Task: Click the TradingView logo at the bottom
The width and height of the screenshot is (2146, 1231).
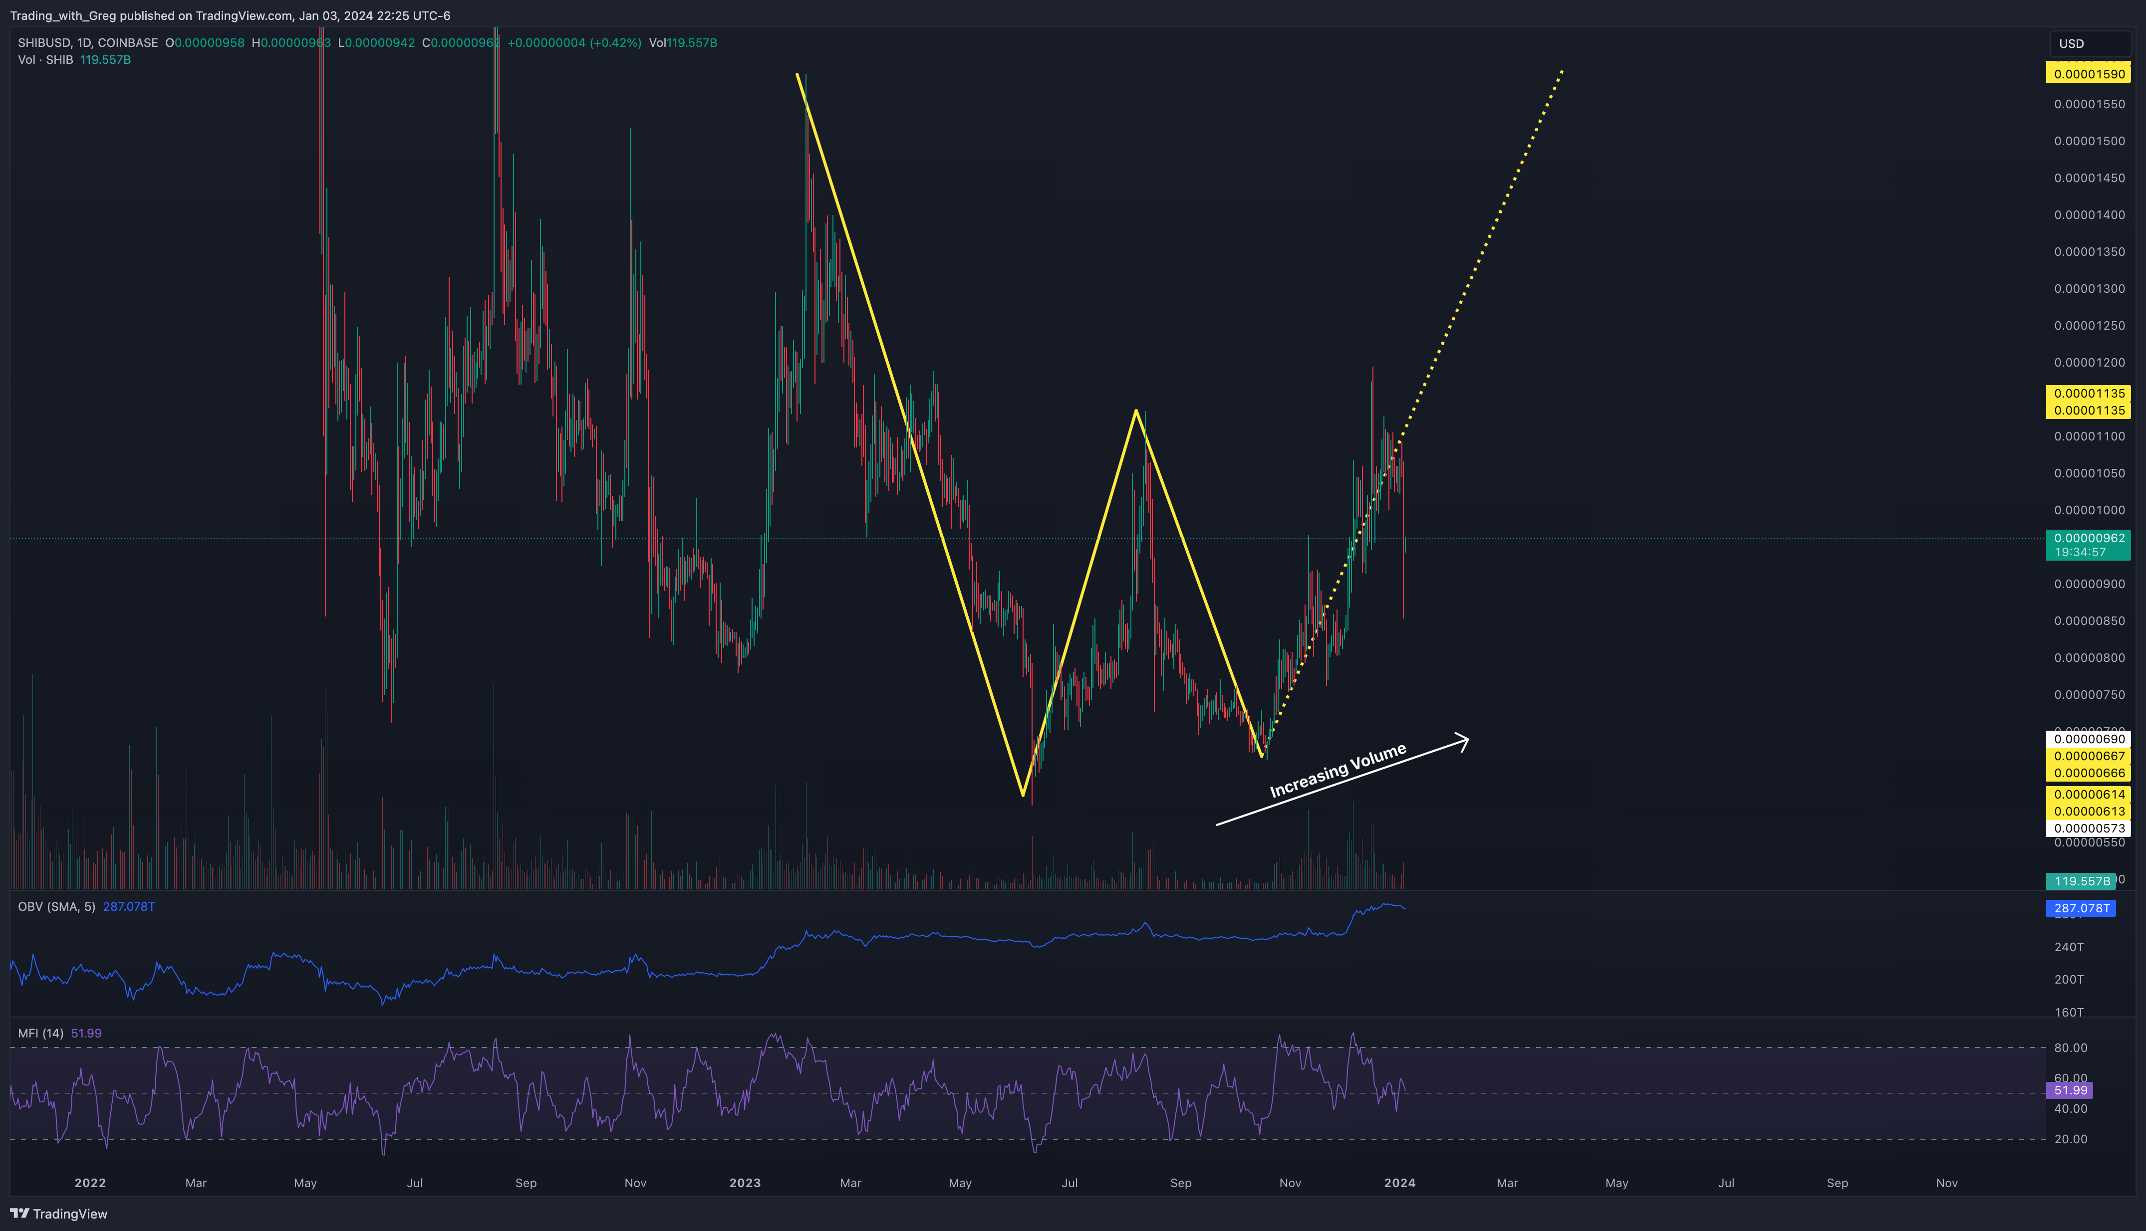Action: coord(58,1213)
